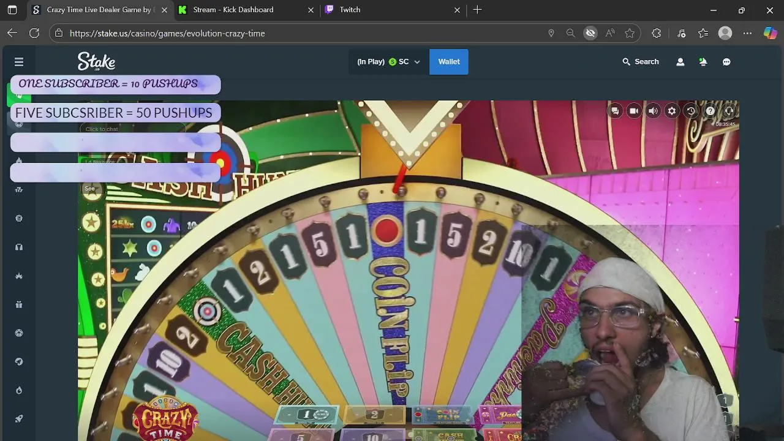View site information lock icon
The image size is (784, 441).
pyautogui.click(x=59, y=33)
